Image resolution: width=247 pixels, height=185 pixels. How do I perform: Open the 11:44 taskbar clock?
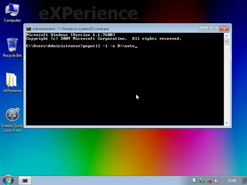pyautogui.click(x=232, y=181)
